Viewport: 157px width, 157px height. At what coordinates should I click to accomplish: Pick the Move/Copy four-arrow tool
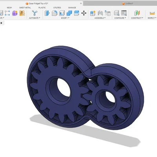coord(84,13)
